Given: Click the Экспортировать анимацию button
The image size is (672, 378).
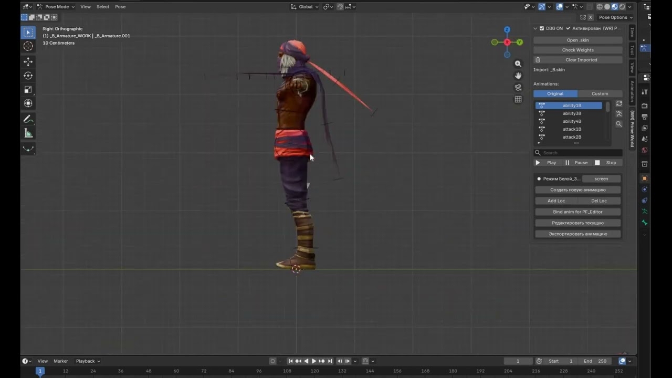Looking at the screenshot, I should pos(577,234).
